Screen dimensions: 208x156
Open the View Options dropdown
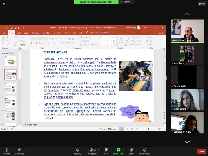[x=126, y=2]
